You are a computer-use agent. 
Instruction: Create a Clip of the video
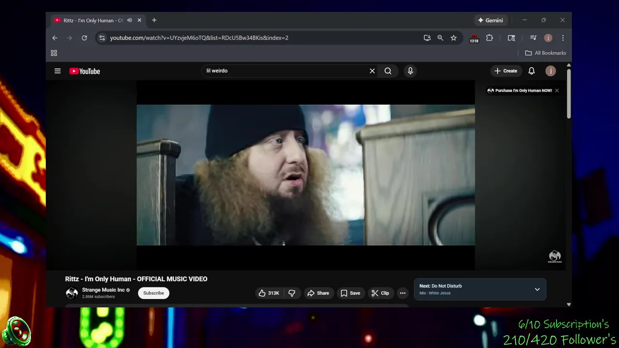[x=381, y=293]
